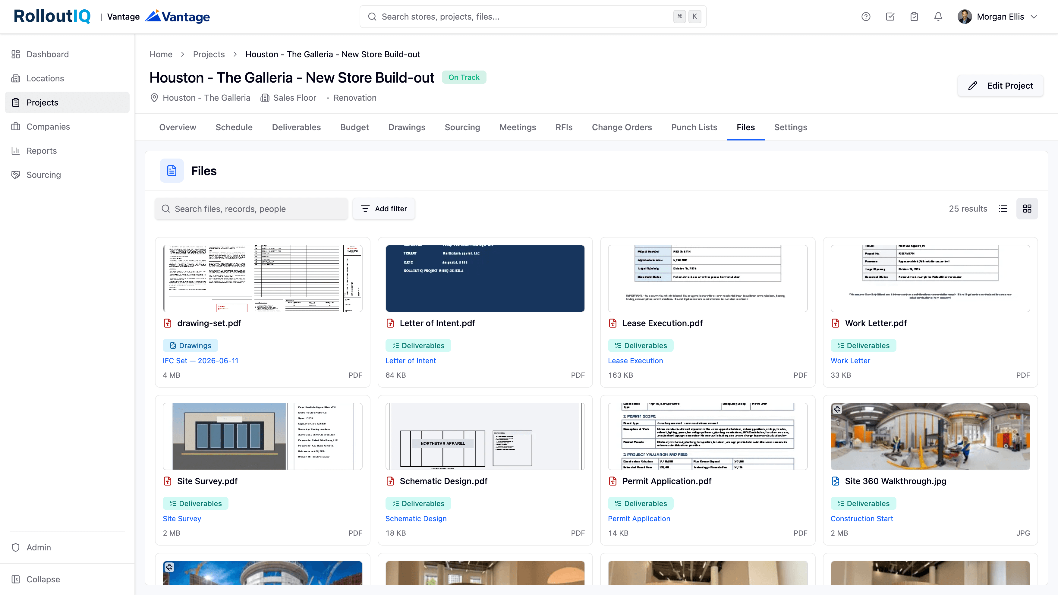The width and height of the screenshot is (1058, 595).
Task: Click the Companies briefcase icon
Action: (x=16, y=127)
